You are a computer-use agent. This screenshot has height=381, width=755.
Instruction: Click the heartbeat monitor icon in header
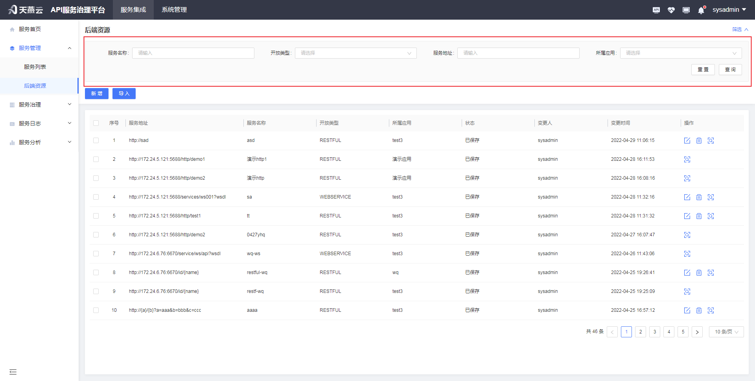[x=671, y=10]
